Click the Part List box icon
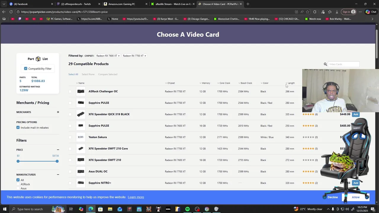The height and width of the screenshot is (213, 379). (x=38, y=59)
